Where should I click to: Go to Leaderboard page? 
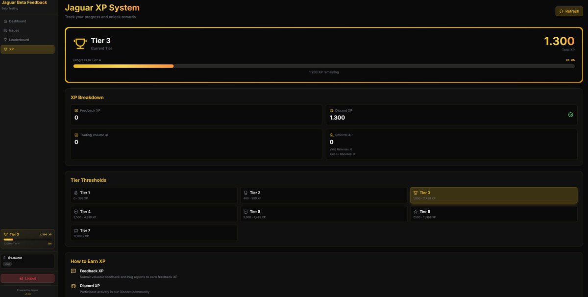point(27,40)
